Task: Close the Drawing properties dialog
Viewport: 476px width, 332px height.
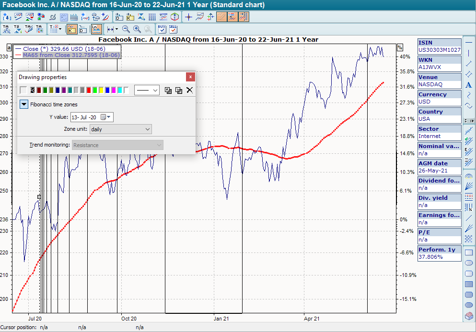Action: (191, 77)
